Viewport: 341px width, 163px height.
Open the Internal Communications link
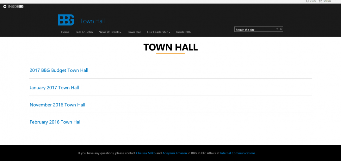point(238,153)
